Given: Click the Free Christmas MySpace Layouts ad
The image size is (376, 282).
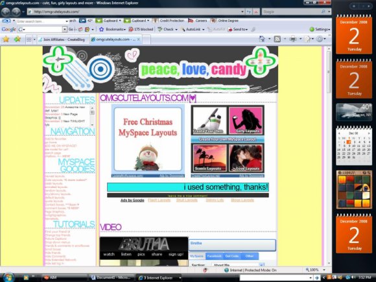Looking at the screenshot, I should pyautogui.click(x=148, y=139).
